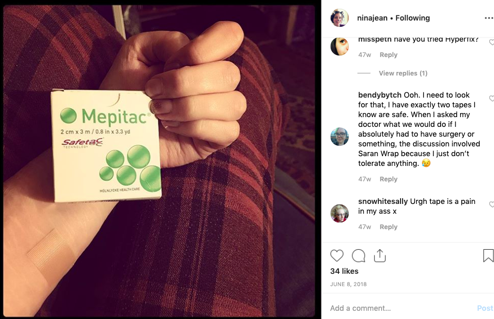Like bendybytch's comment heart
Image resolution: width=494 pixels, height=319 pixels.
(x=491, y=98)
